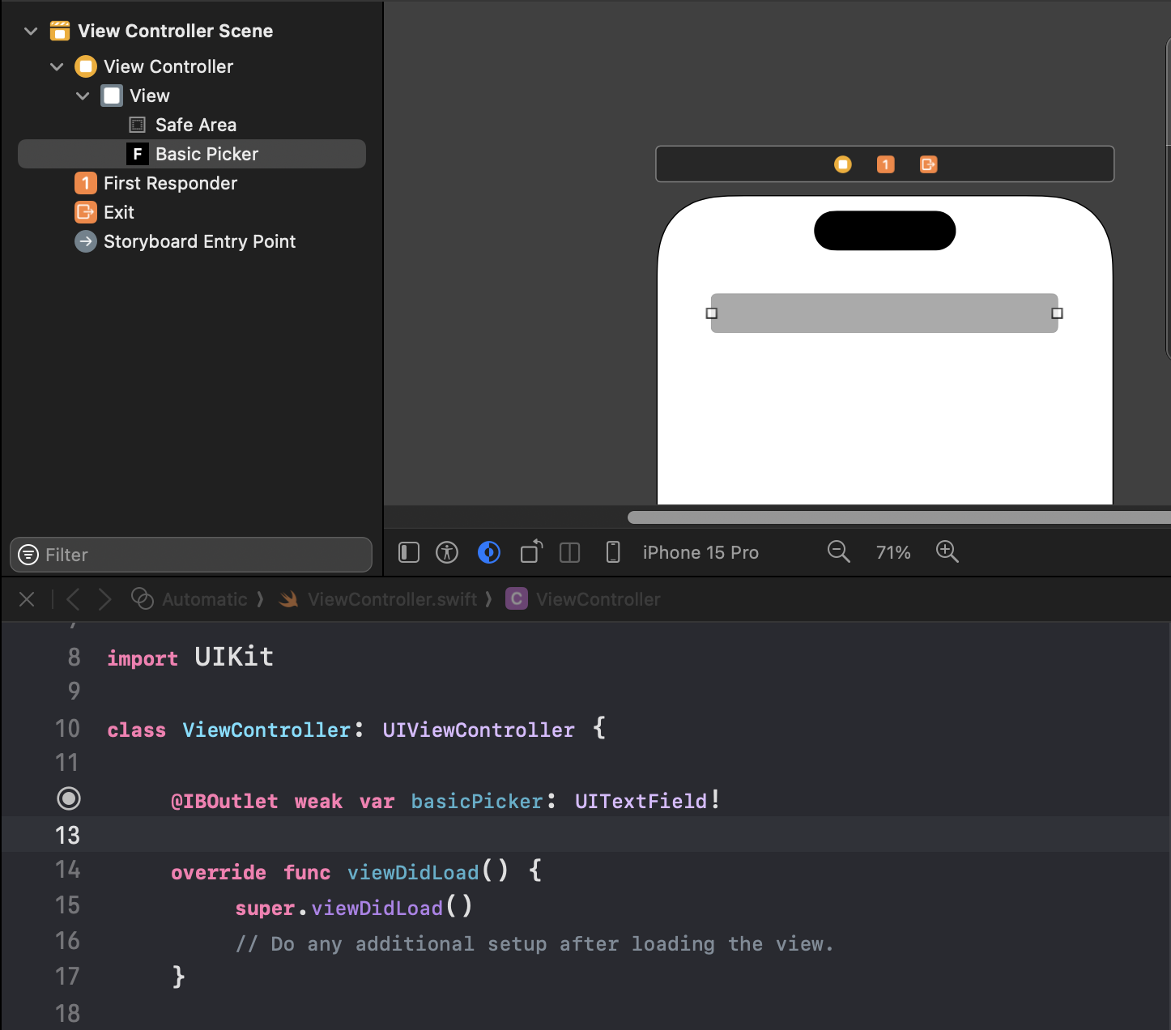Click the orange Exit icon in outline
This screenshot has width=1171, height=1030.
point(86,212)
